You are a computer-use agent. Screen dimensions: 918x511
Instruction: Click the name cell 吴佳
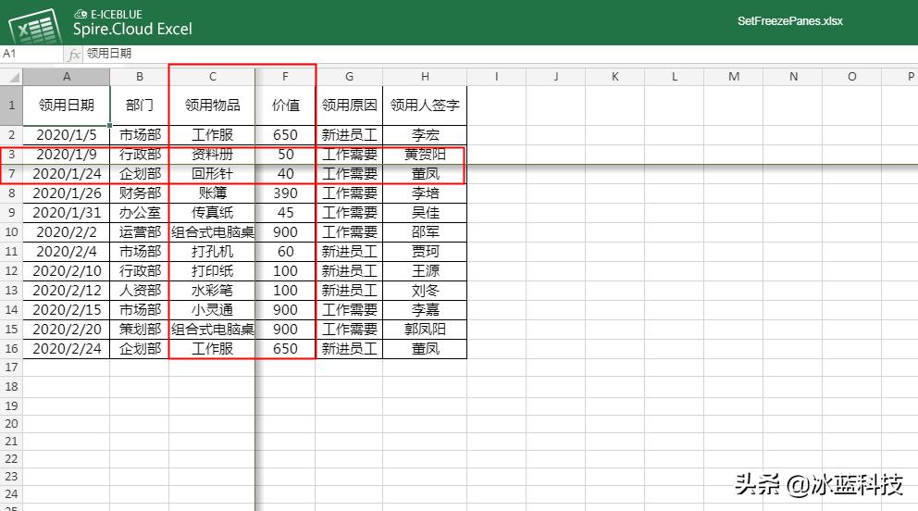(x=425, y=213)
